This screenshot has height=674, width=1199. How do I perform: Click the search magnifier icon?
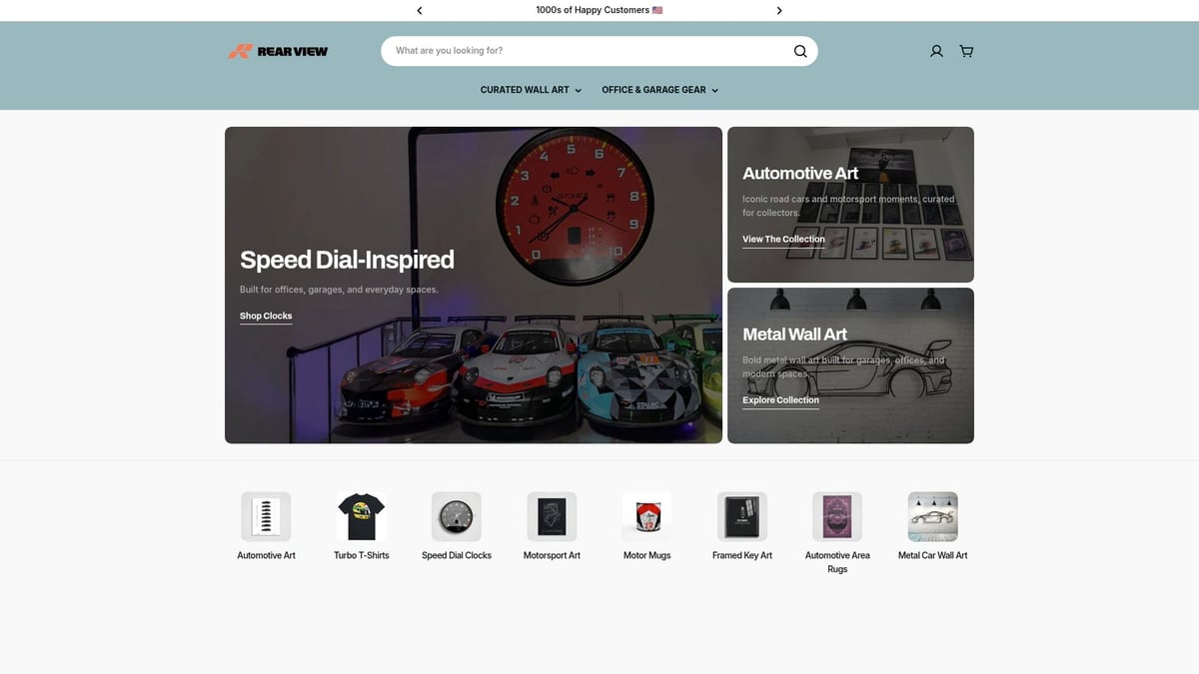[799, 51]
